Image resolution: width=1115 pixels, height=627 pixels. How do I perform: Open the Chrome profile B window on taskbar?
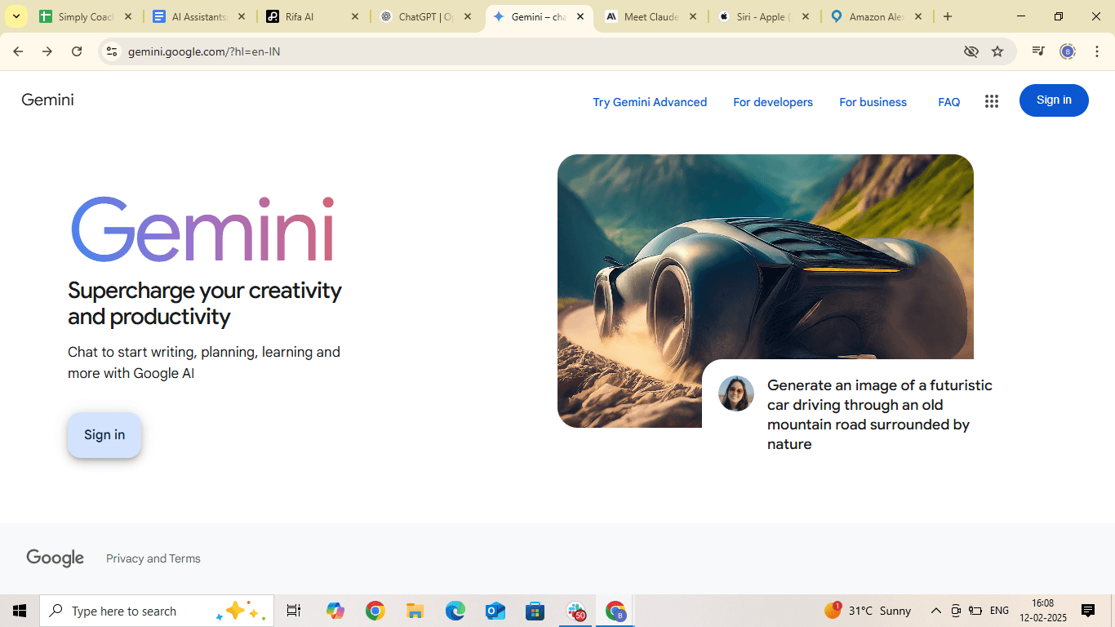pos(615,611)
